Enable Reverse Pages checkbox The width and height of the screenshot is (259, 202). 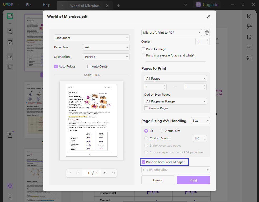coord(146,108)
